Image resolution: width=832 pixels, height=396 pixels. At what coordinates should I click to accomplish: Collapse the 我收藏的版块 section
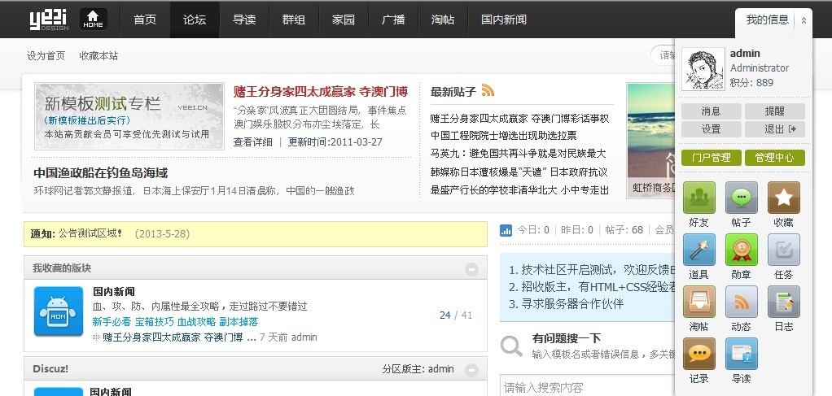pos(471,269)
